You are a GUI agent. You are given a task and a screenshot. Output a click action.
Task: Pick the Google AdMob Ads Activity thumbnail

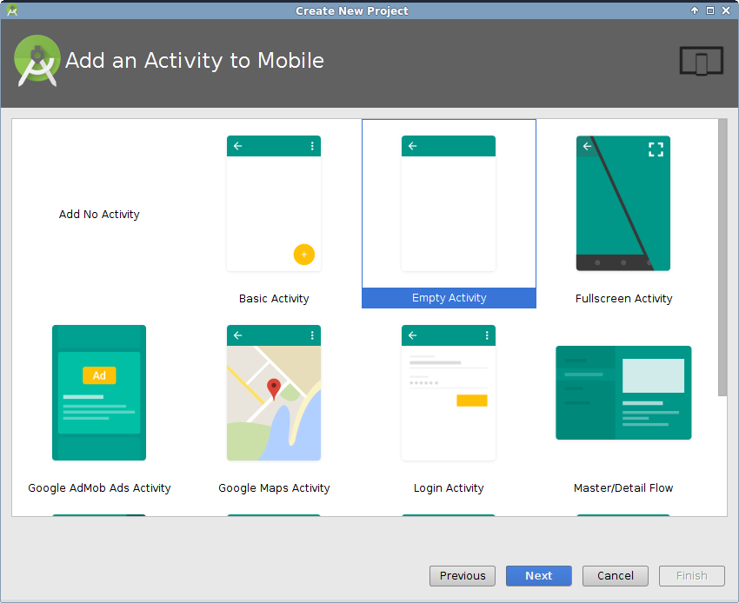(x=99, y=393)
